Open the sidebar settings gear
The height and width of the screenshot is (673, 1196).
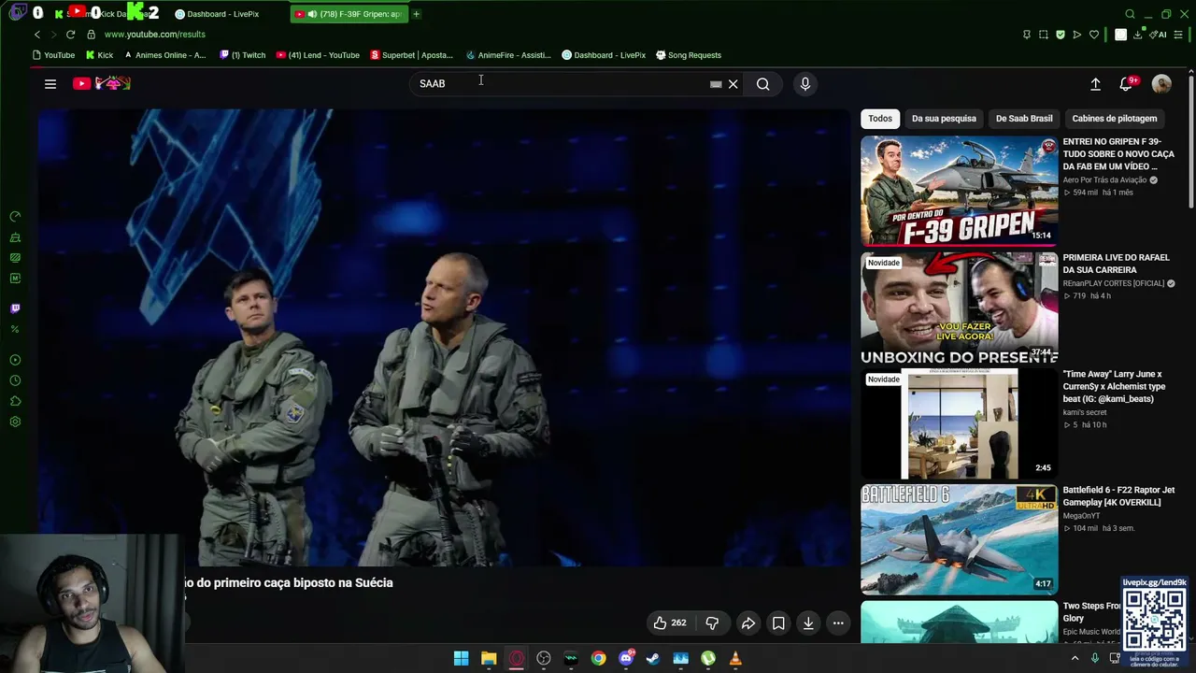[15, 422]
